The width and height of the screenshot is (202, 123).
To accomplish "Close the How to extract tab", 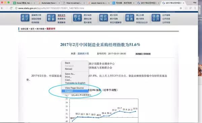I will [x=84, y=3].
